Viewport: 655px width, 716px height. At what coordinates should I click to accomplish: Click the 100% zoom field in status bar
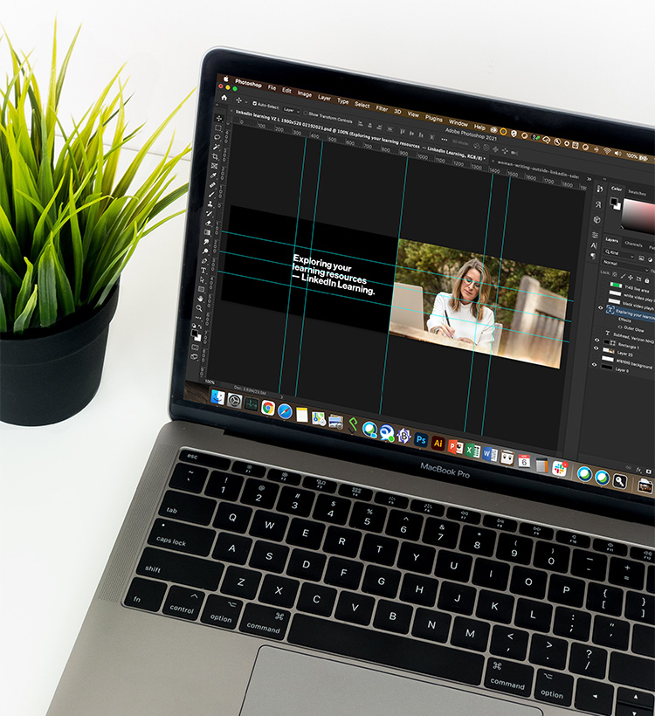210,382
